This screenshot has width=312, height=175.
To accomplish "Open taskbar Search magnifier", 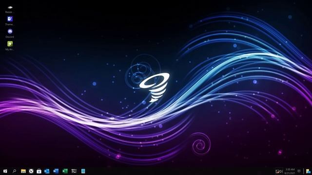I will coord(14,171).
